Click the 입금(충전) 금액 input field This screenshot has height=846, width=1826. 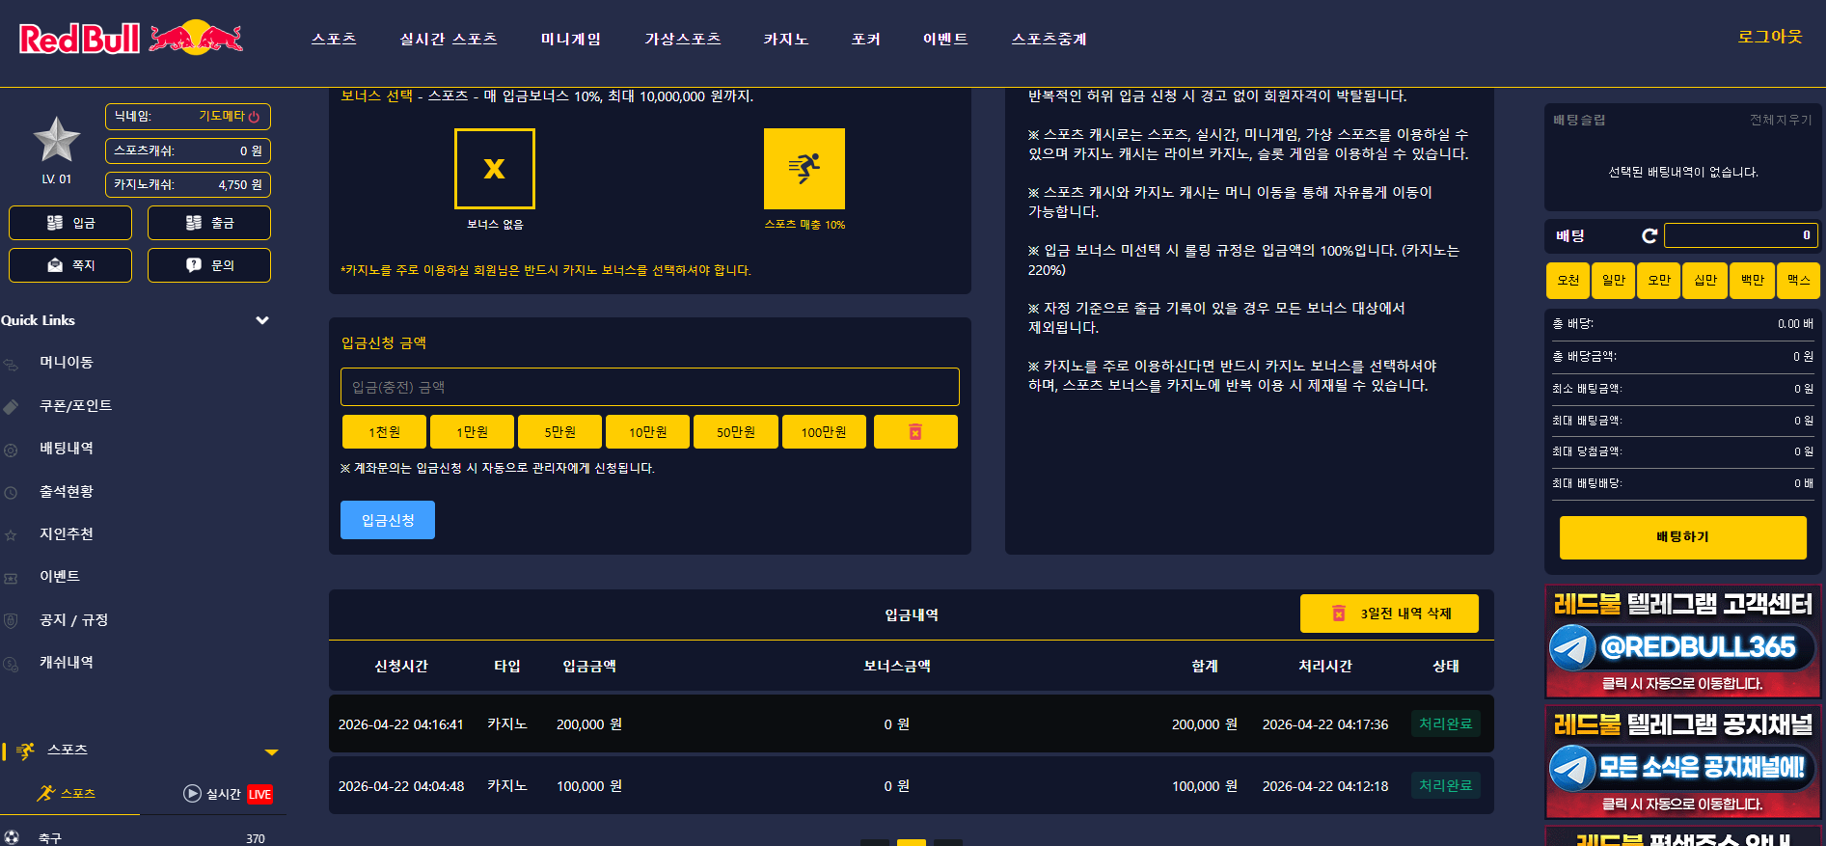point(650,387)
